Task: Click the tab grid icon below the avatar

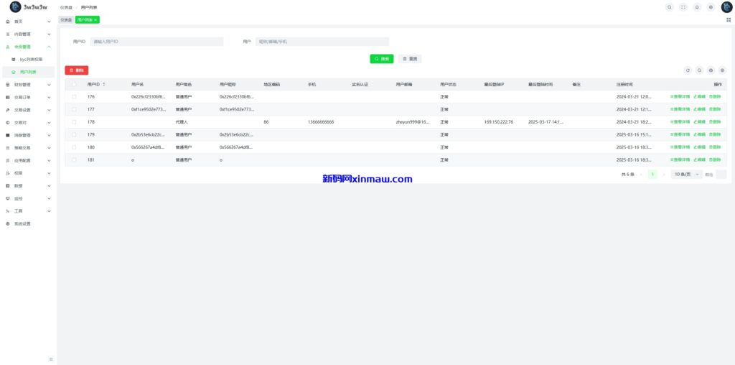Action: [x=729, y=19]
